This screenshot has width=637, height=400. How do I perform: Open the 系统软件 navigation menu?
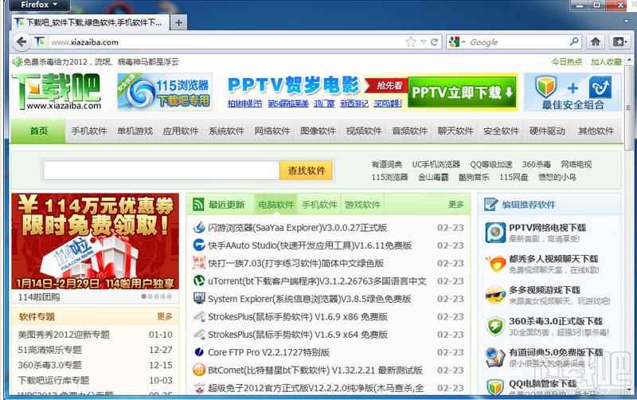coord(226,131)
